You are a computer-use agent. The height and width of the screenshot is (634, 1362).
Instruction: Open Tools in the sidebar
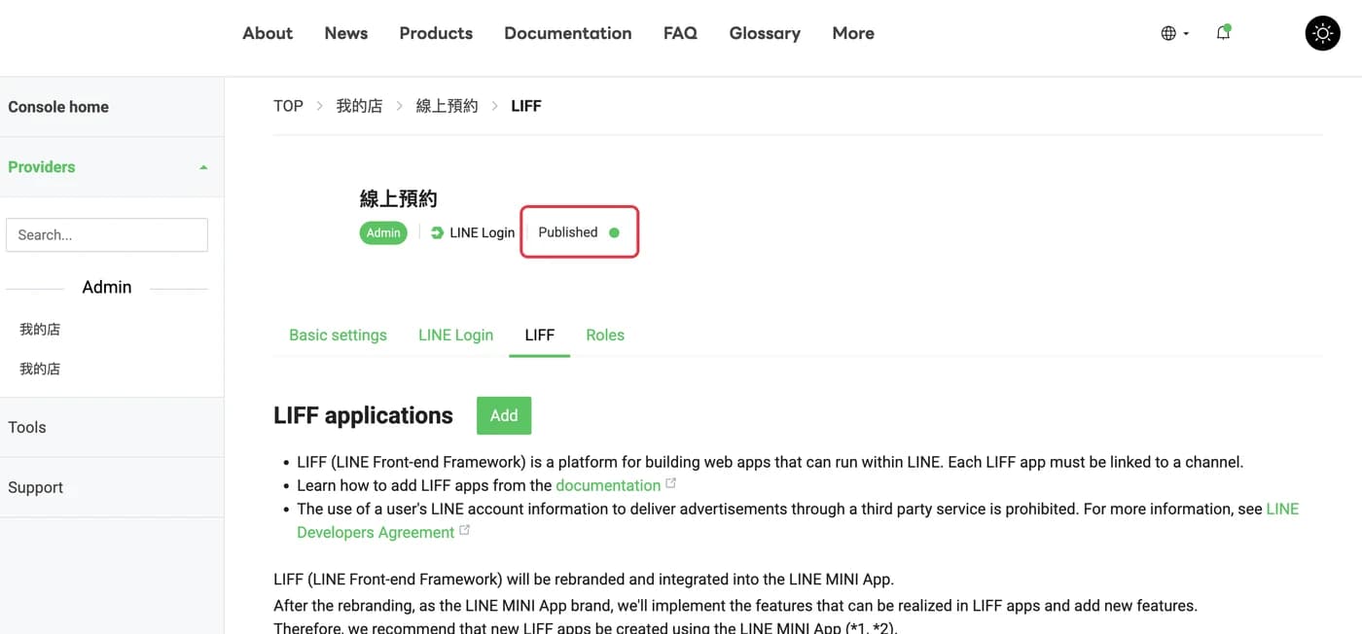[x=27, y=427]
